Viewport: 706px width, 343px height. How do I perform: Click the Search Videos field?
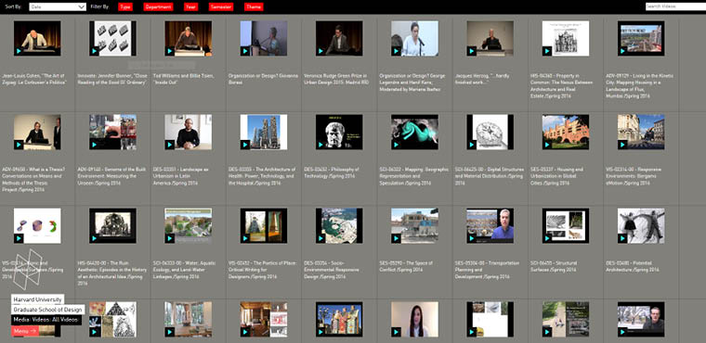pos(675,6)
